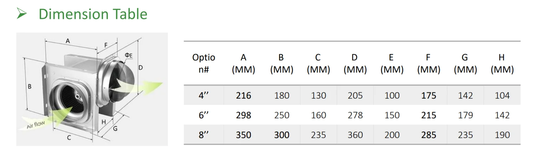Viewport: 539px width, 161px height.
Task: Click the Air flow arrow label
Action: click(36, 125)
